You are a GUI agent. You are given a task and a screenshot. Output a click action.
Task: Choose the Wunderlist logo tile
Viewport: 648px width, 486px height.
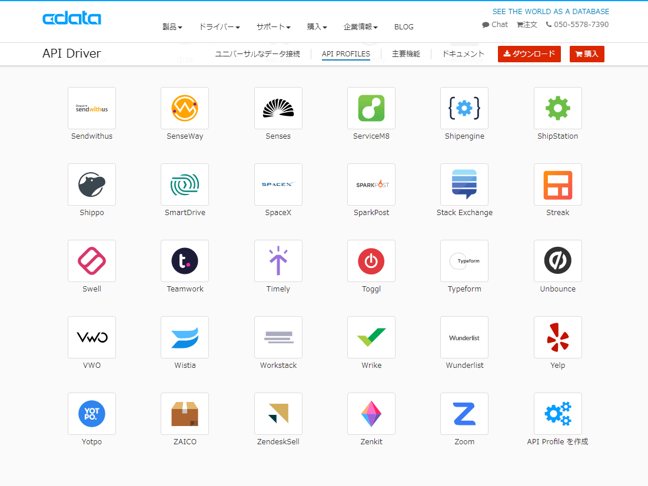tap(464, 337)
